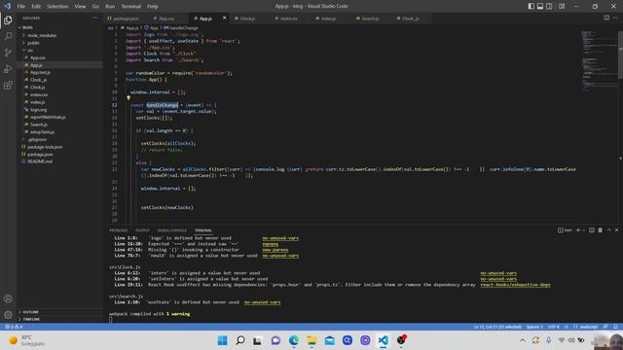Screen dimensions: 623x350
Task: Click the react-hooks/exhaustive-deps link
Action: tap(515, 285)
